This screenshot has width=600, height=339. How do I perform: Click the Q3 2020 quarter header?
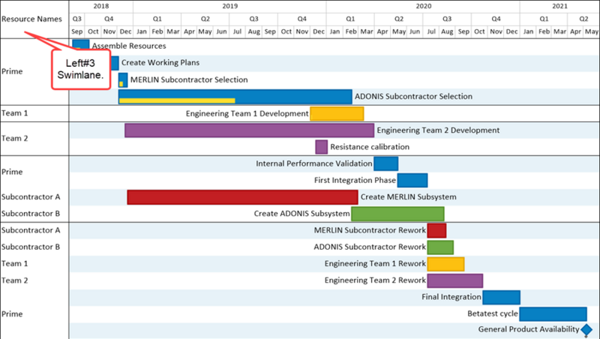point(447,19)
